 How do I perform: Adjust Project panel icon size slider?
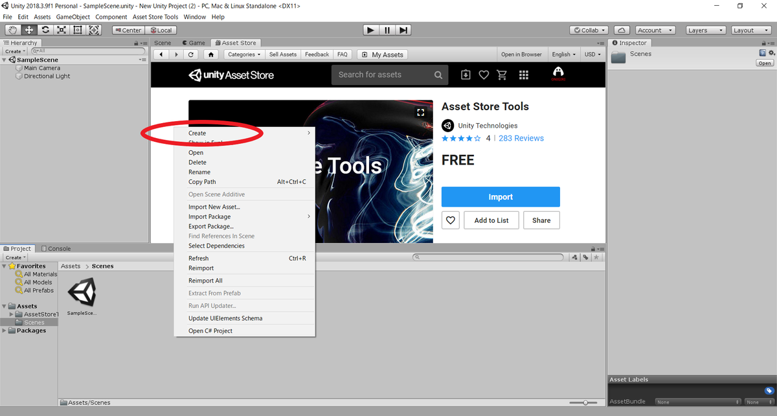pyautogui.click(x=585, y=402)
